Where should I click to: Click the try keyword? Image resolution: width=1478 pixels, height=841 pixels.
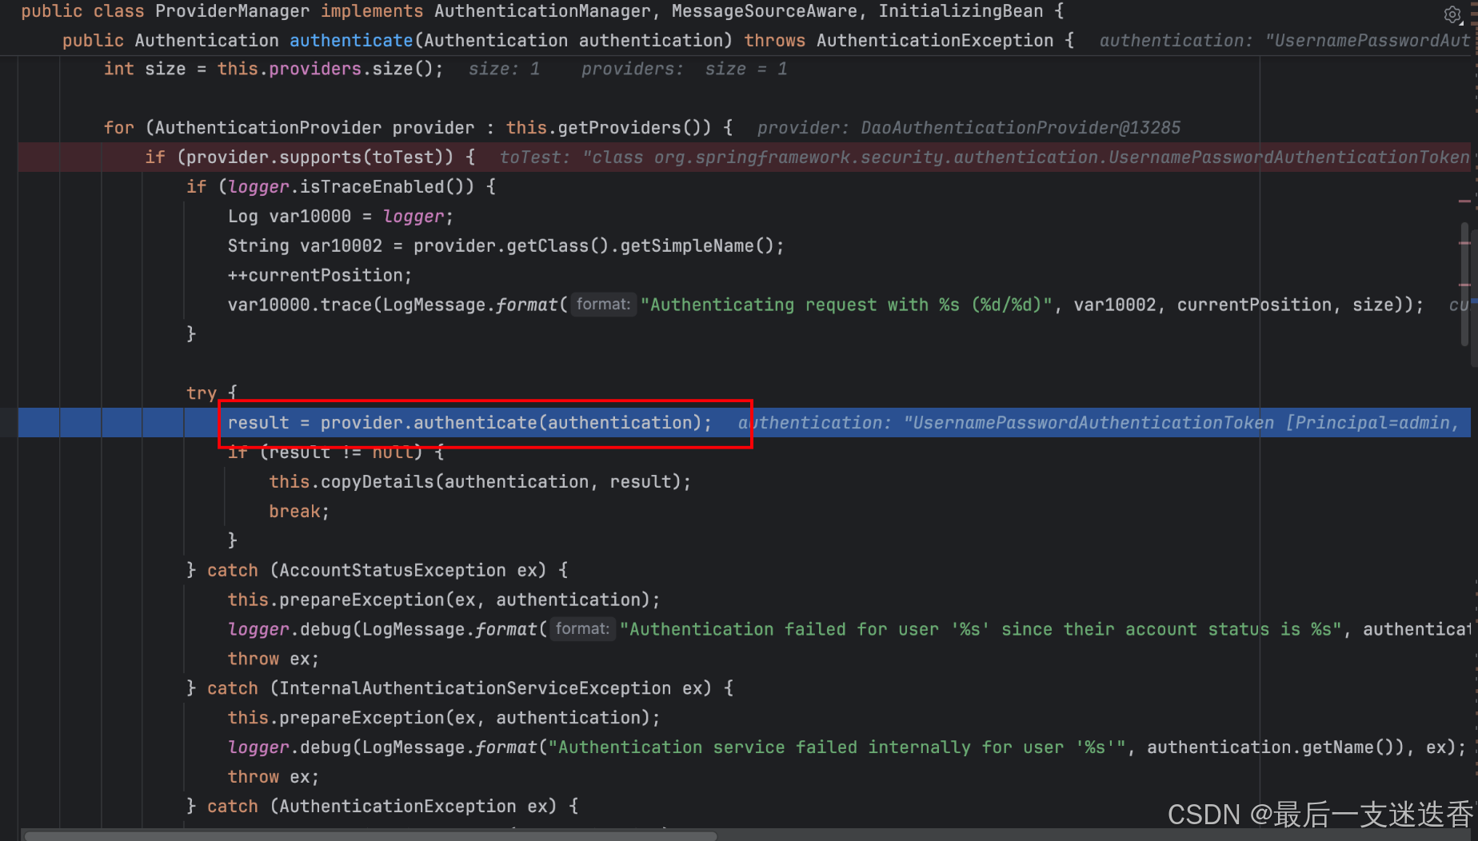pyautogui.click(x=202, y=393)
